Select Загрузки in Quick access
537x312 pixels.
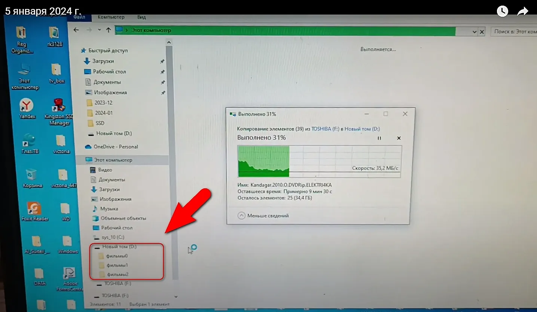pos(103,61)
